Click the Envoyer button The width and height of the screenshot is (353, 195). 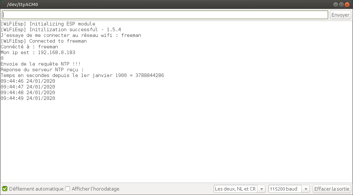click(x=340, y=15)
